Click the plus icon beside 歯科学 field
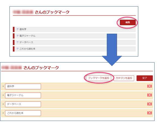The image size is (157, 128). click(3, 86)
